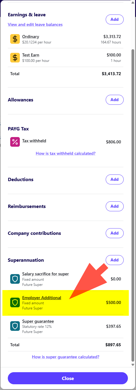
Task: Click the Ordinary earnings dollar icon
Action: tap(15, 39)
